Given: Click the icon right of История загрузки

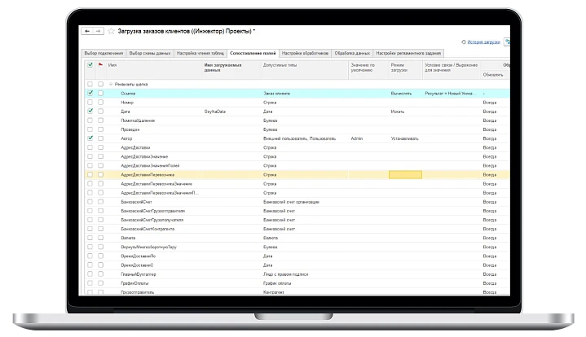Looking at the screenshot, I should [507, 40].
